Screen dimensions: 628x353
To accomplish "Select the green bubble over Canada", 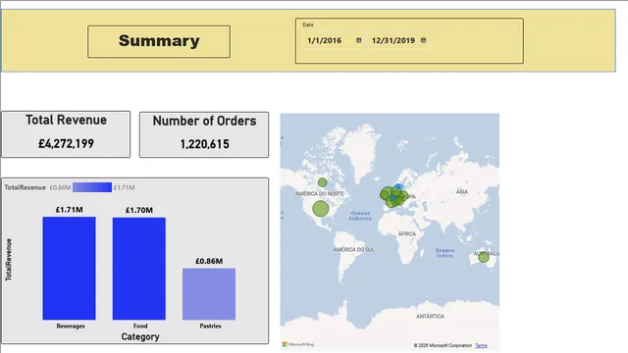I will (323, 182).
